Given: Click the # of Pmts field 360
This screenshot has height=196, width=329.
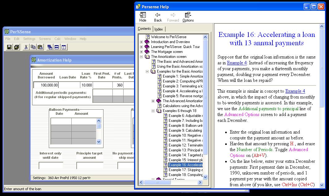Looking at the screenshot, I should tap(118, 85).
